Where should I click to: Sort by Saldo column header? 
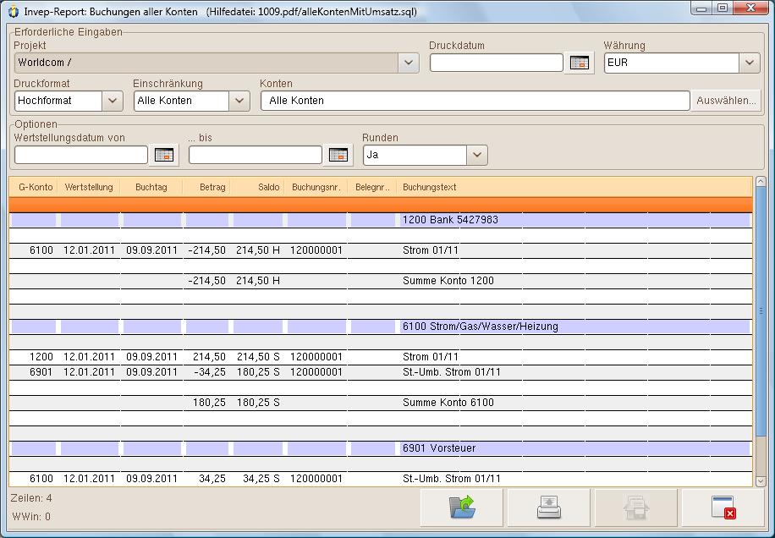[x=257, y=187]
